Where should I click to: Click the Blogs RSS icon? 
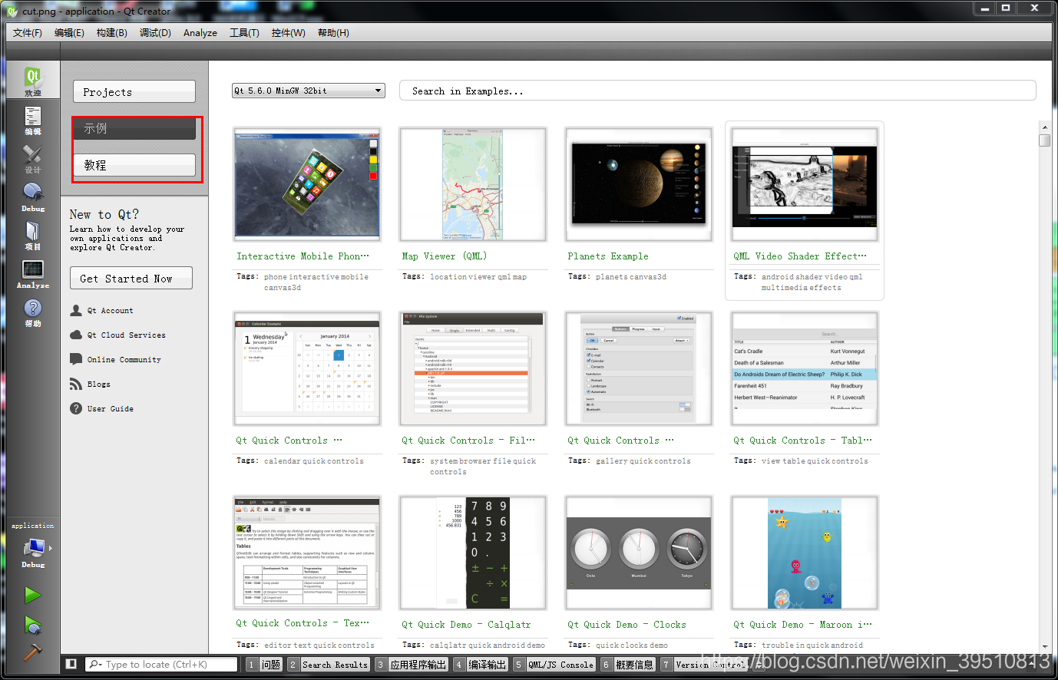pos(76,384)
